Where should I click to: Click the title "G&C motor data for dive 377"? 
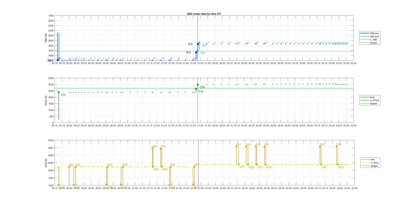click(204, 14)
